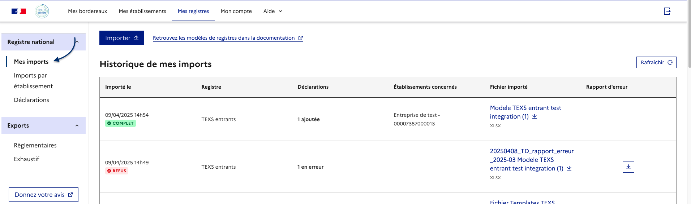Screen dimensions: 691x204
Task: Click the French Republic flag logo
Action: pos(19,11)
